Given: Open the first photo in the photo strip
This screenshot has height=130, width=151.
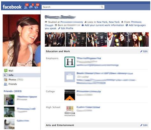Looking at the screenshot, I should tap(55, 40).
